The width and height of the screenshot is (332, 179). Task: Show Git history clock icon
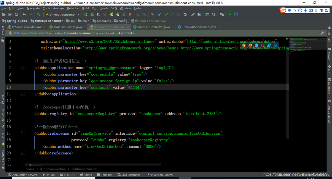[x=179, y=15]
